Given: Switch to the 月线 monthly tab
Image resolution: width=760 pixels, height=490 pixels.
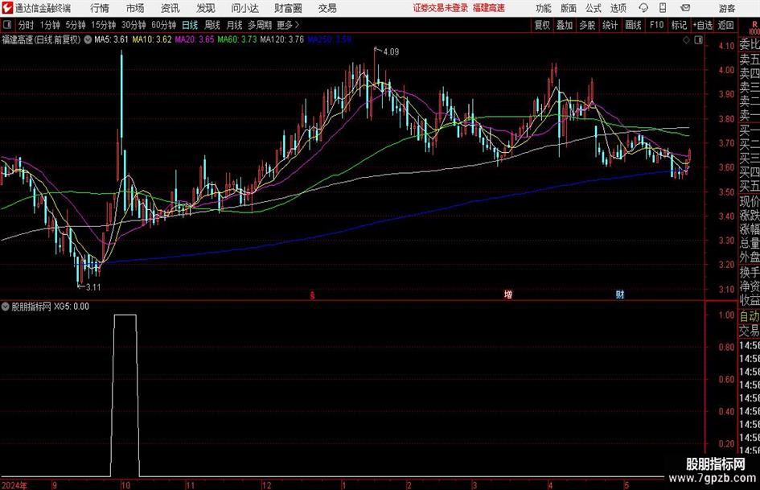Looking at the screenshot, I should click(235, 25).
